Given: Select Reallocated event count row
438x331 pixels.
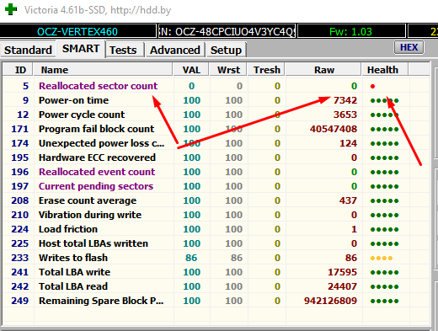Looking at the screenshot, I should point(216,172).
